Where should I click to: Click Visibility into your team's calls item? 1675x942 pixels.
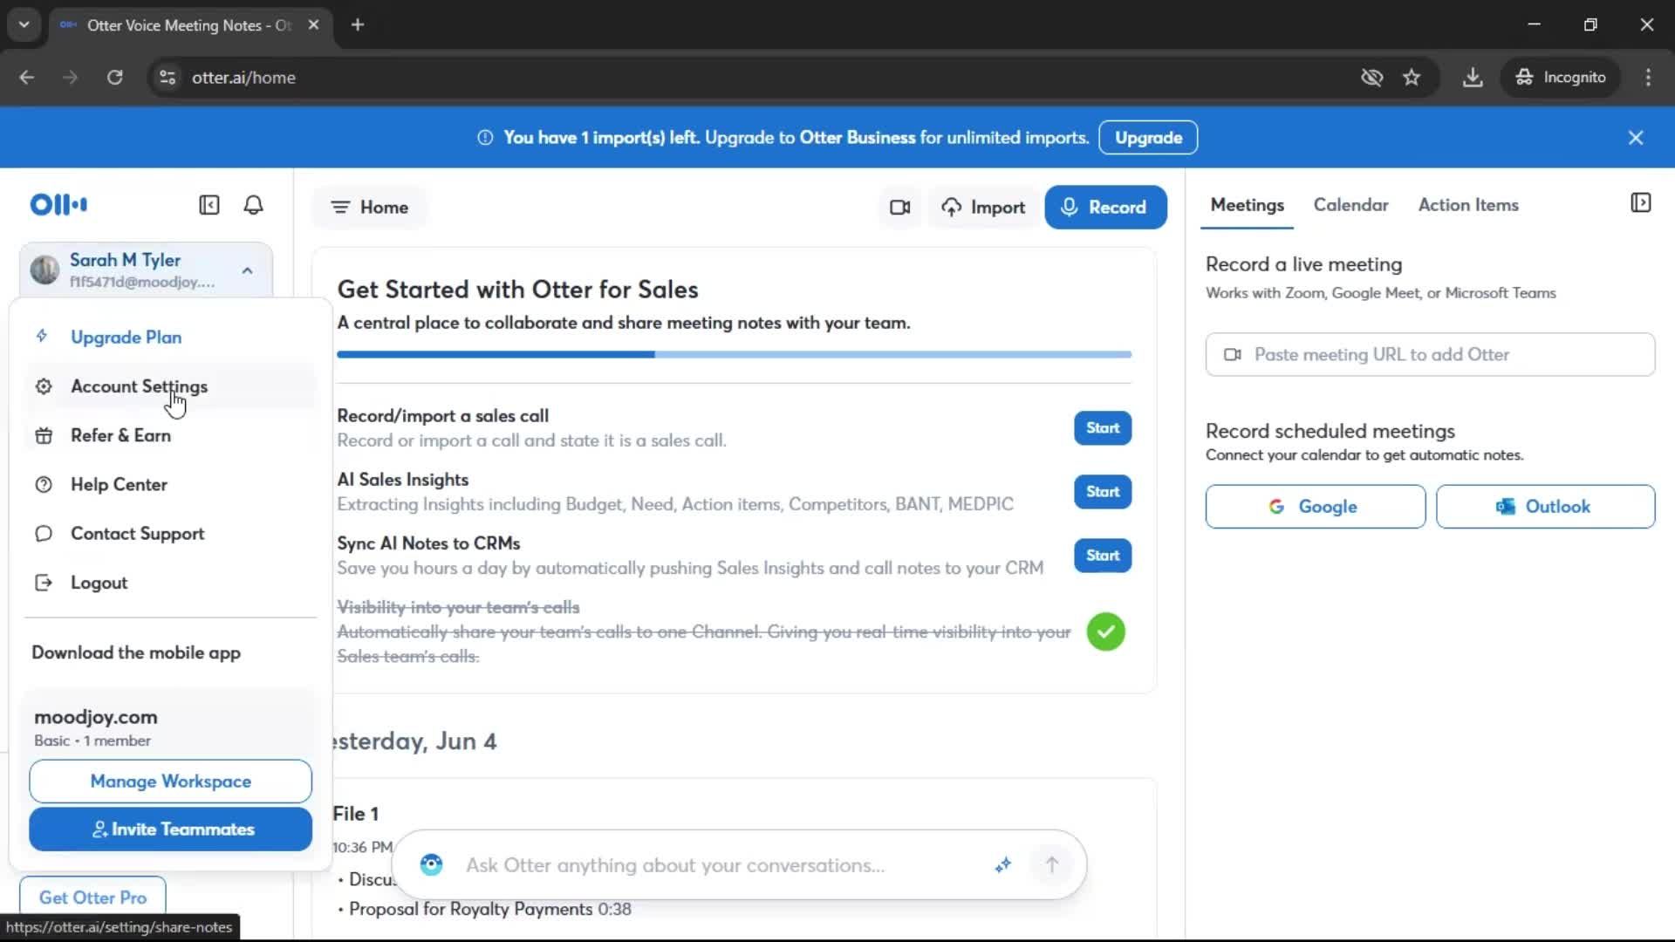tap(458, 607)
